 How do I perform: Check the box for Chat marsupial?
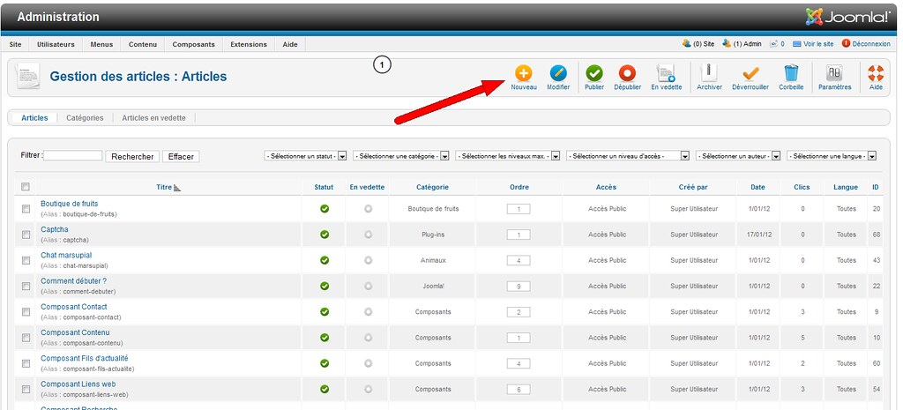coord(26,260)
